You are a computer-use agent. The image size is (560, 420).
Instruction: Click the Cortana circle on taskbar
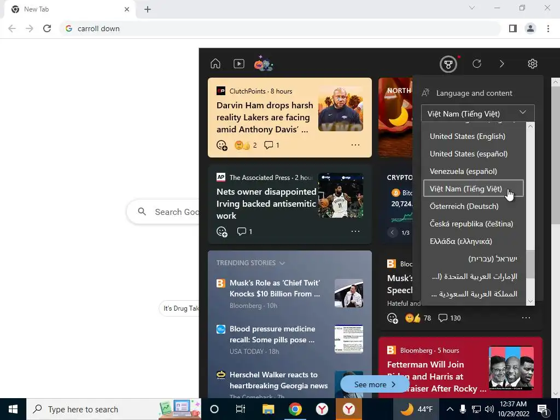(x=214, y=409)
